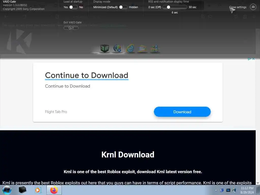
Task: Toggle the Load at startup Yes/No switch
Action: (73, 7)
